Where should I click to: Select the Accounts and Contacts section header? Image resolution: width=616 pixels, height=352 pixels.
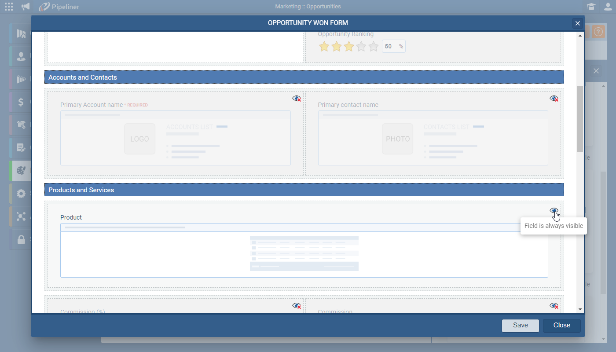click(304, 77)
